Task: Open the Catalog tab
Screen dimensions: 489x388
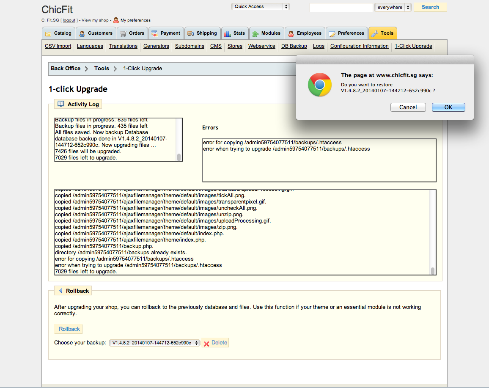Action: point(59,33)
